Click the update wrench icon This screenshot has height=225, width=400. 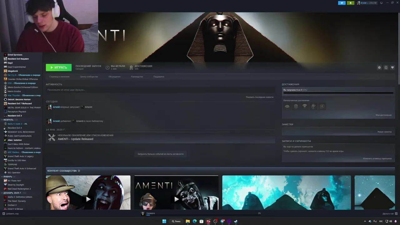coord(52,137)
